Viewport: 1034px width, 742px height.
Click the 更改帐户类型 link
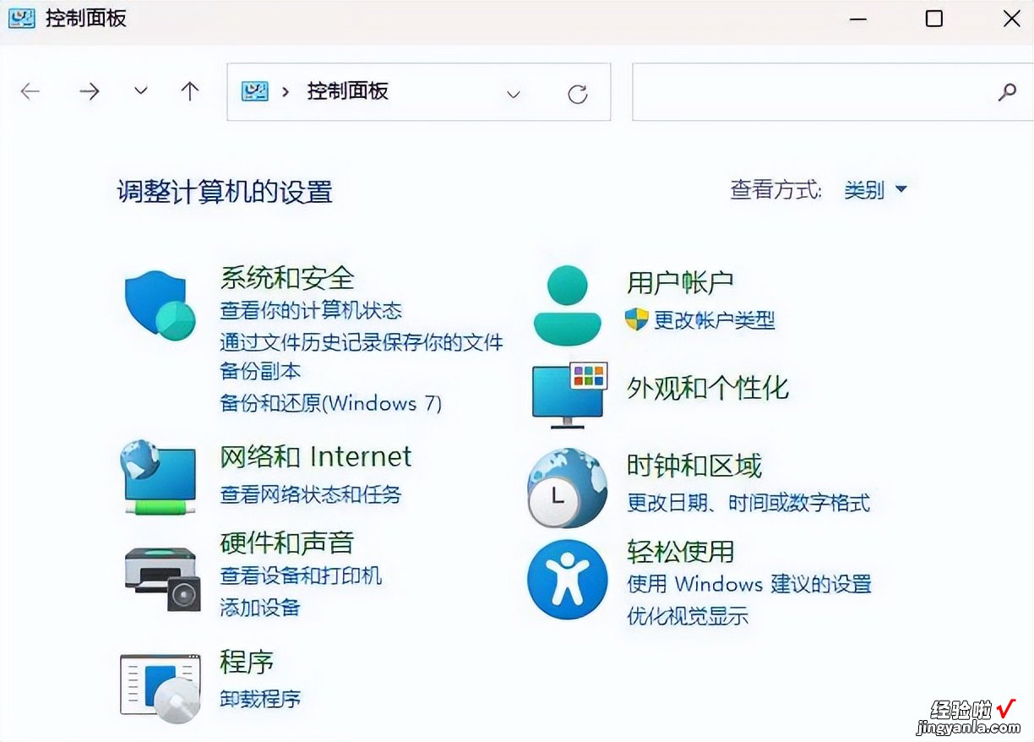tap(715, 320)
